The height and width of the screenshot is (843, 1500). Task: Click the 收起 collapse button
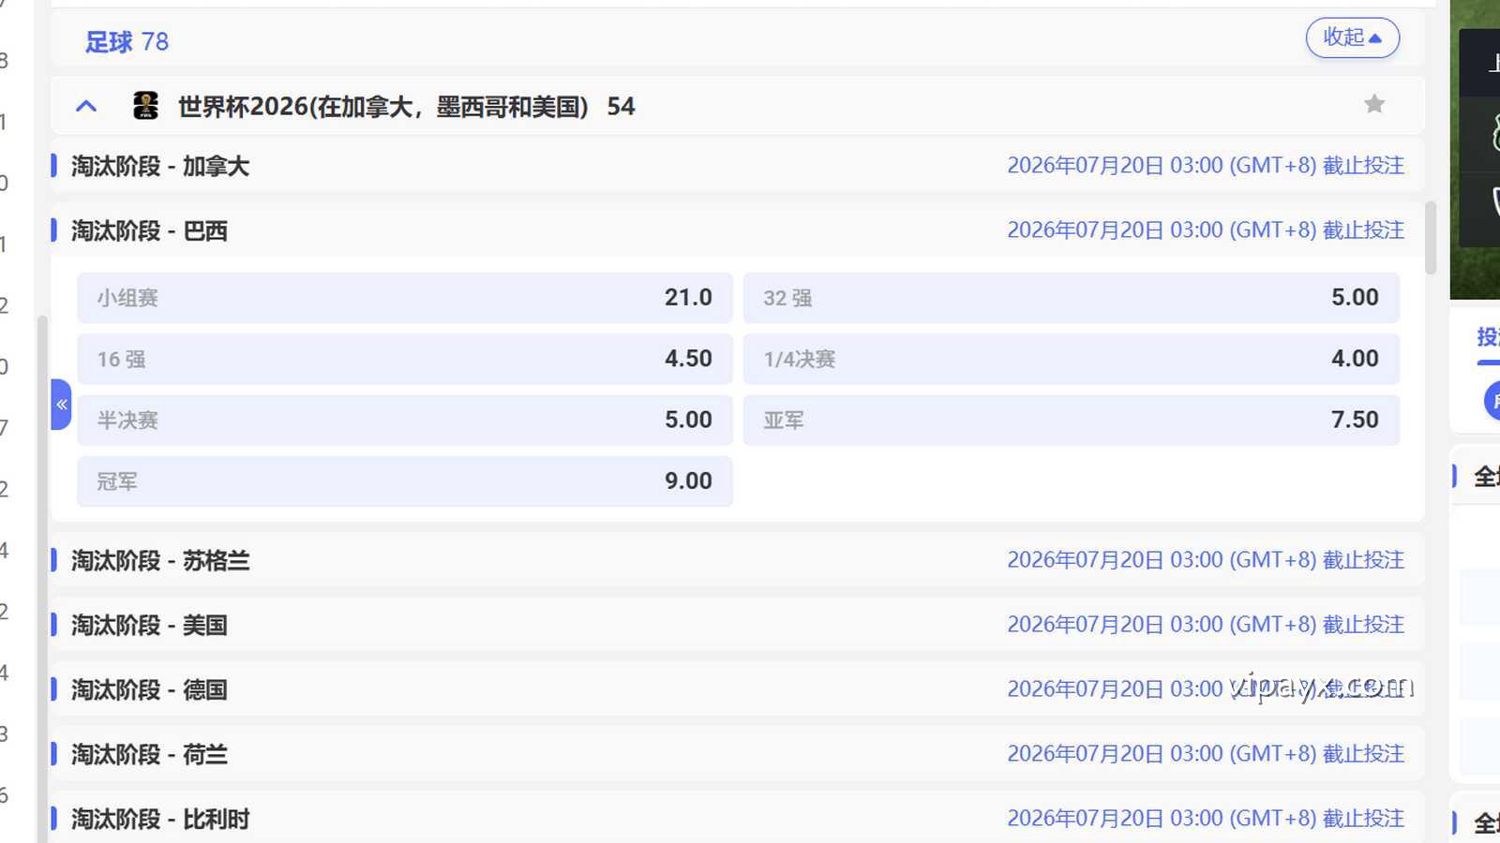click(1352, 37)
